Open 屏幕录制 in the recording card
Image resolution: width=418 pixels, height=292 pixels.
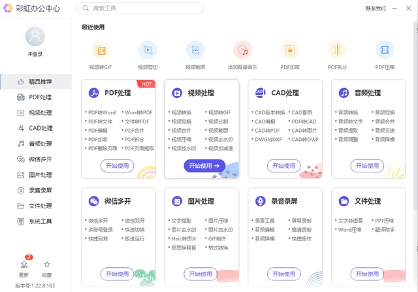[301, 221]
